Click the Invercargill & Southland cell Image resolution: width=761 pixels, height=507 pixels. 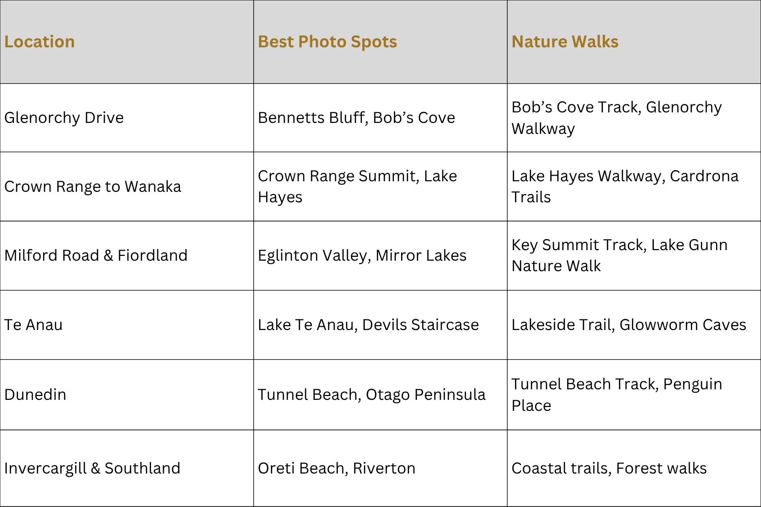127,468
